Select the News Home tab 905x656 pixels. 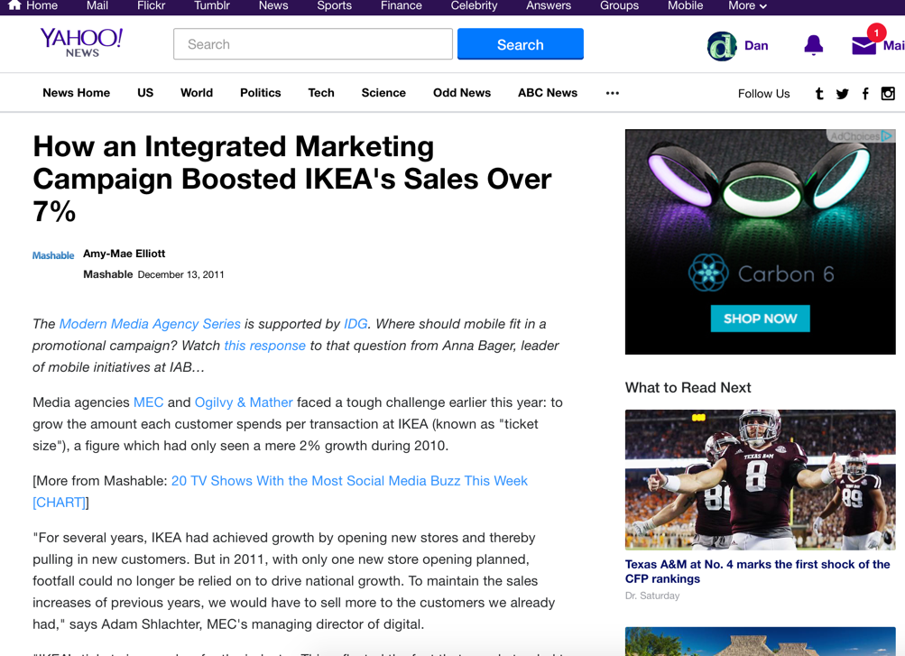point(76,93)
